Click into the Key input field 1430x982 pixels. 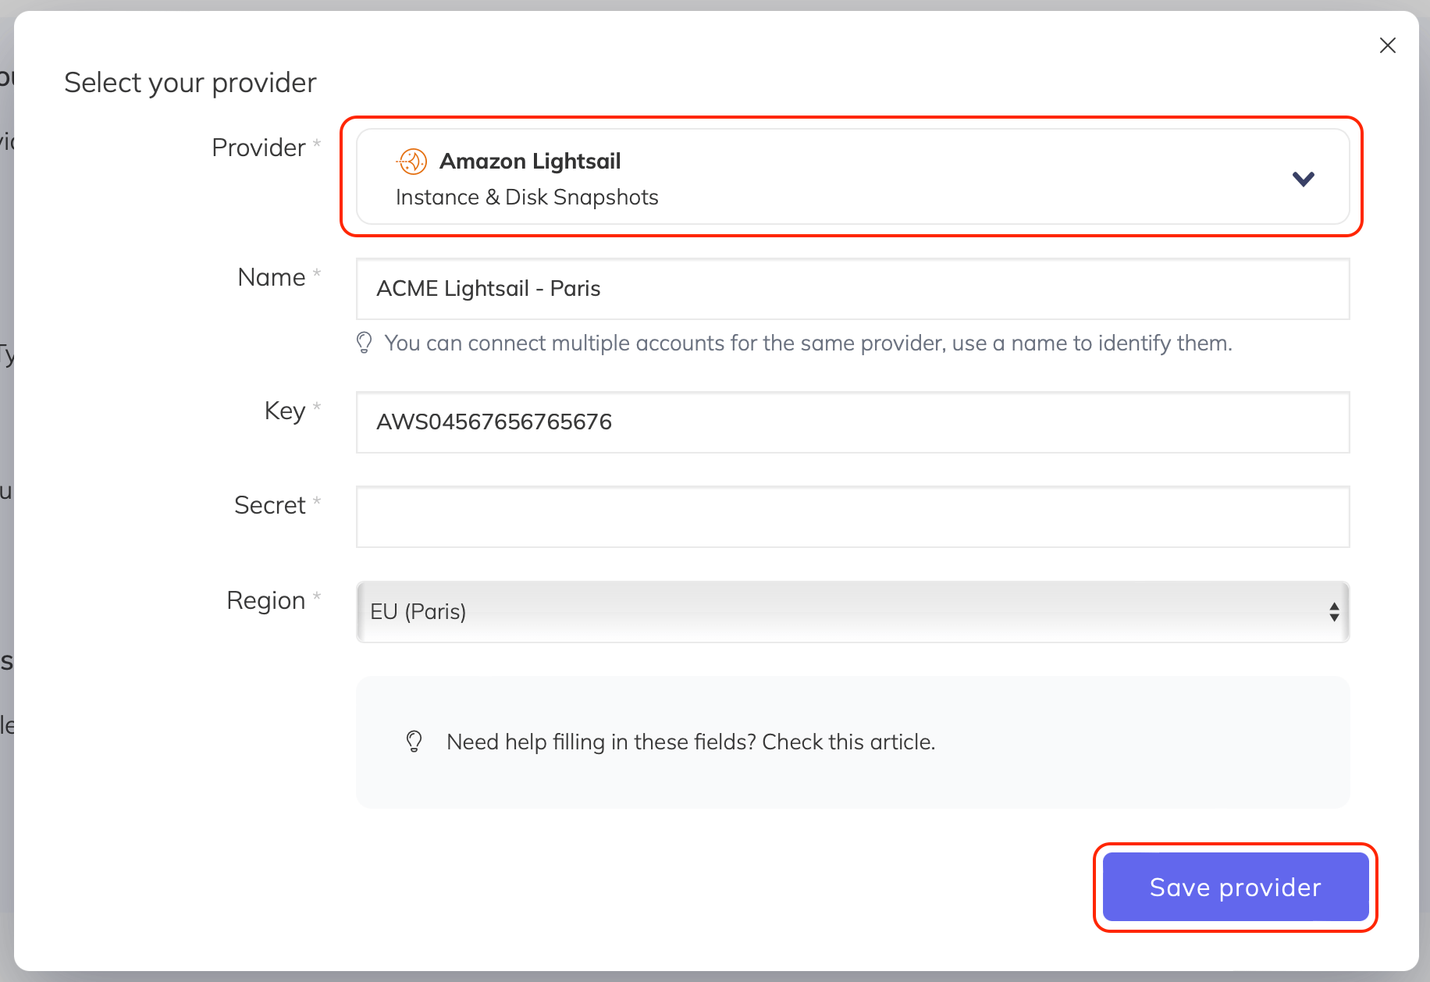[x=852, y=422]
